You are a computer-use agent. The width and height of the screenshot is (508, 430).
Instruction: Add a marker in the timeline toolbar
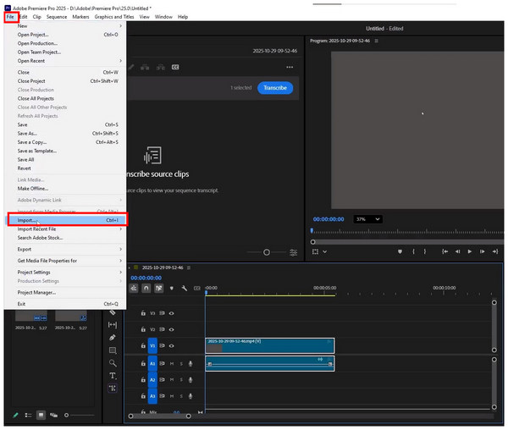pos(171,288)
